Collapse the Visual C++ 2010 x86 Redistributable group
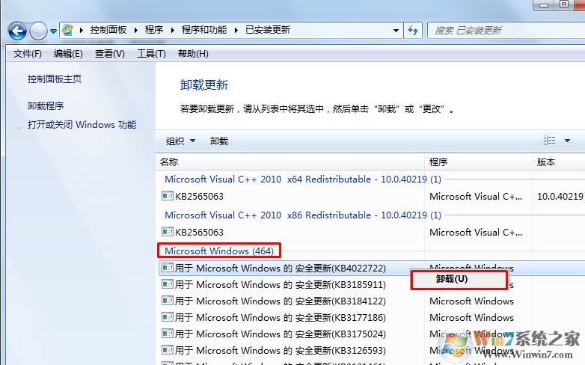The height and width of the screenshot is (365, 585). click(x=303, y=215)
